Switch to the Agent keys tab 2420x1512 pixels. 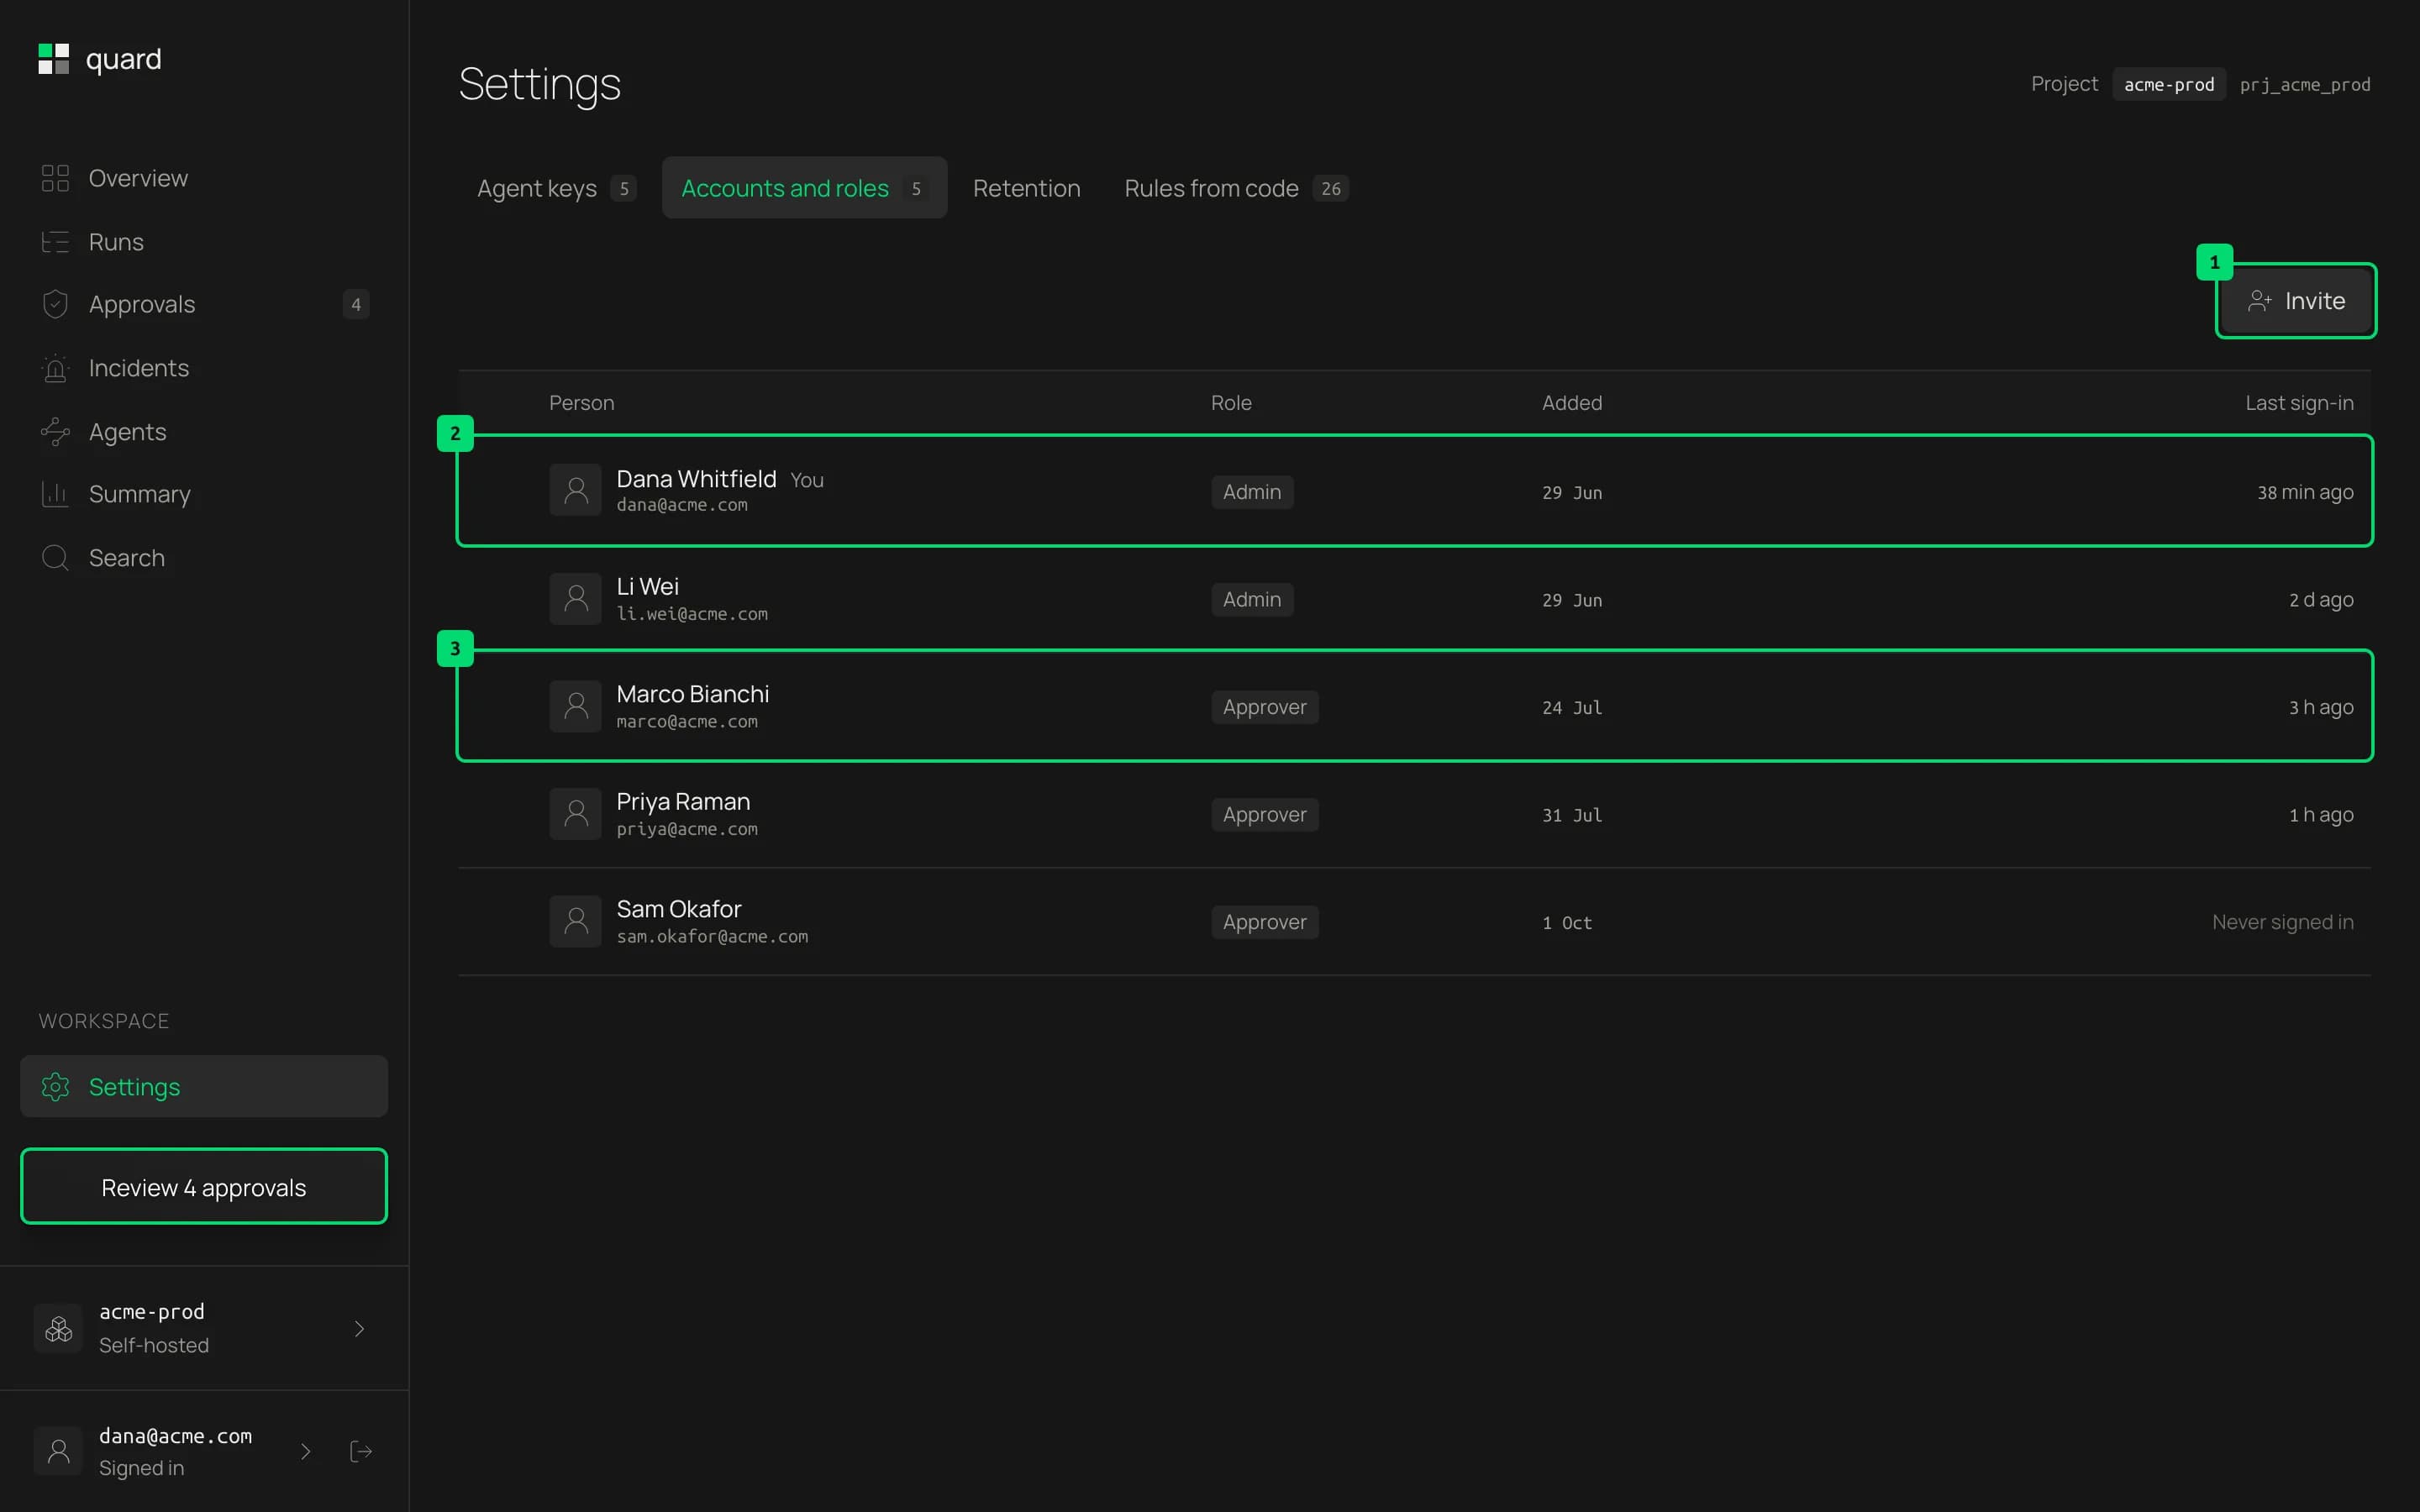[x=556, y=188]
